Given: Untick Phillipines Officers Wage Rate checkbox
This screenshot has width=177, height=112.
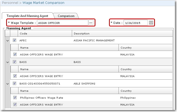Looking at the screenshot, I should (x=15, y=98).
